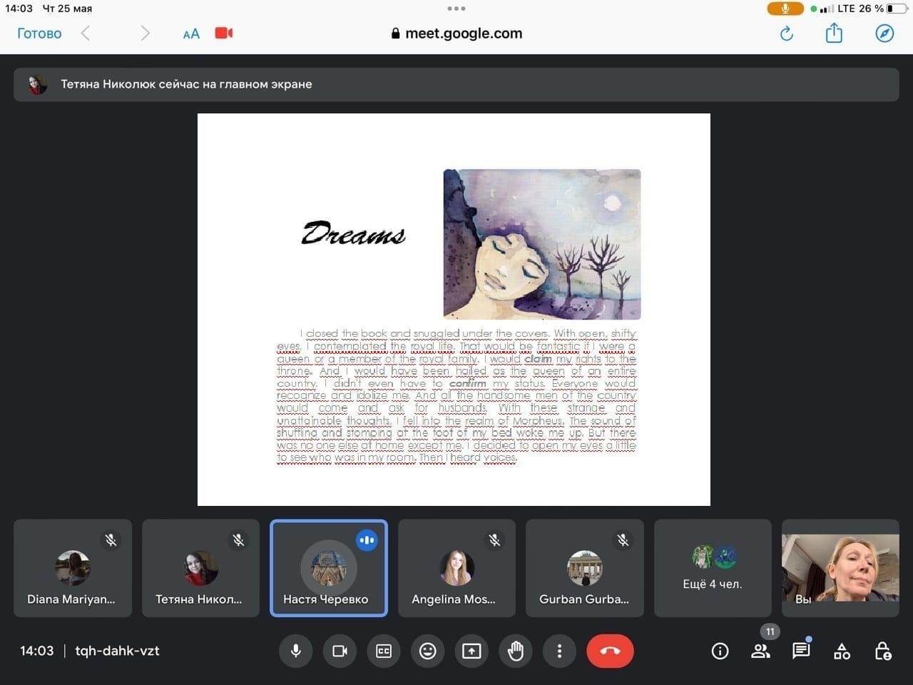Go forward with the right chevron arrow
Image resolution: width=913 pixels, height=685 pixels.
pos(146,34)
